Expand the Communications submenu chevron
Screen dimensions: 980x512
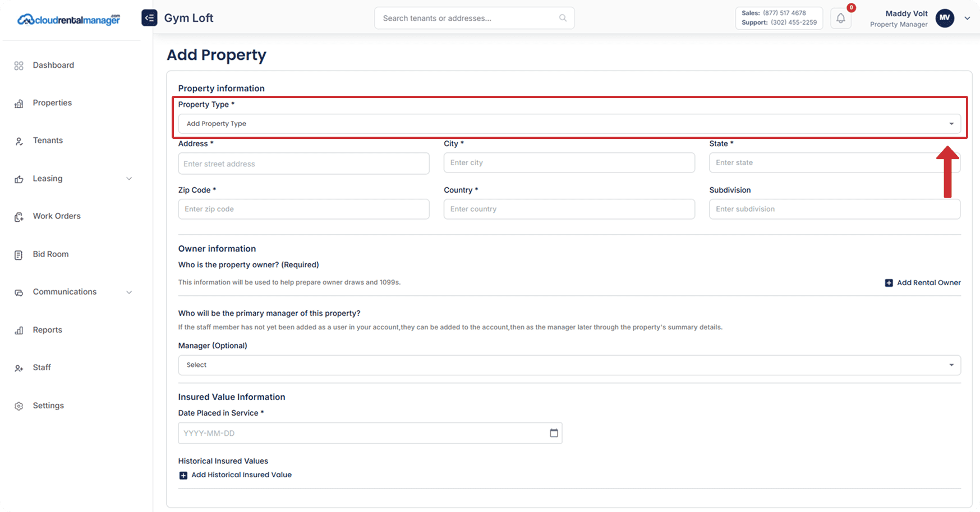point(129,292)
